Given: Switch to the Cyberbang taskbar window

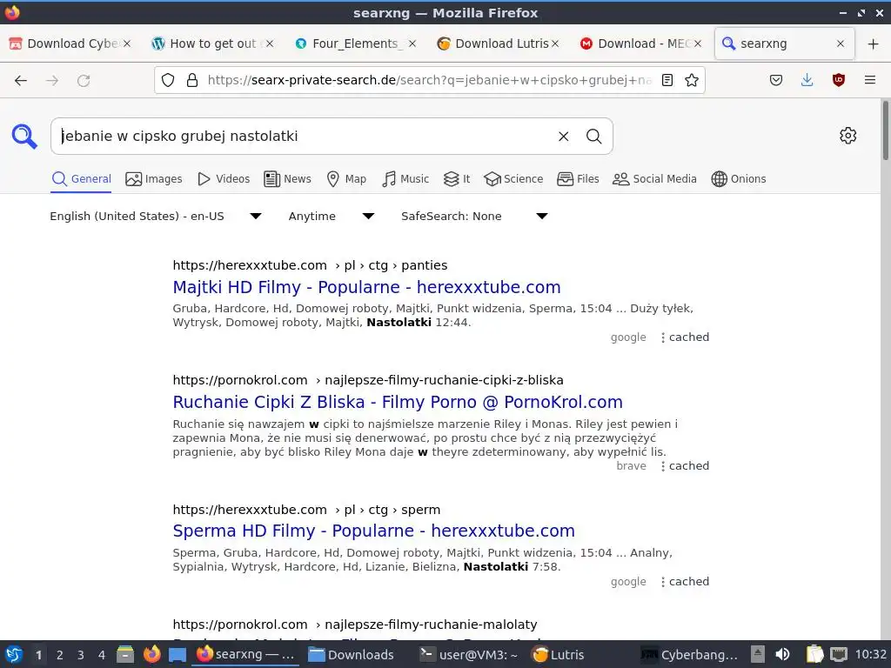Looking at the screenshot, I should [x=689, y=655].
